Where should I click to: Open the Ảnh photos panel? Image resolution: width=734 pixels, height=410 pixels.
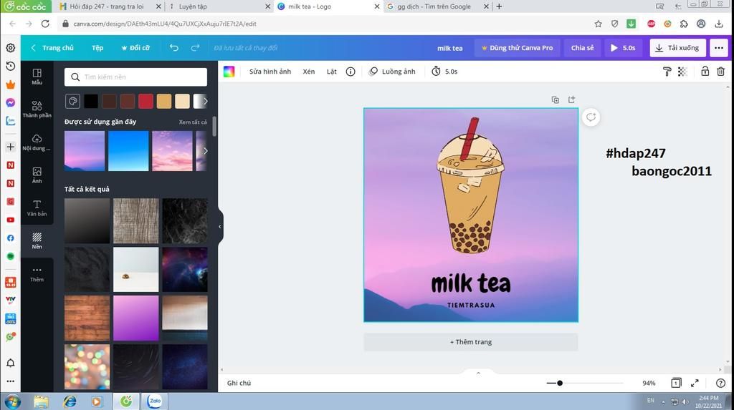pyautogui.click(x=37, y=175)
